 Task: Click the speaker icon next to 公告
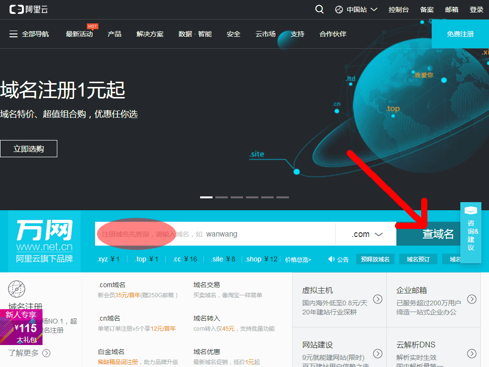[x=331, y=259]
